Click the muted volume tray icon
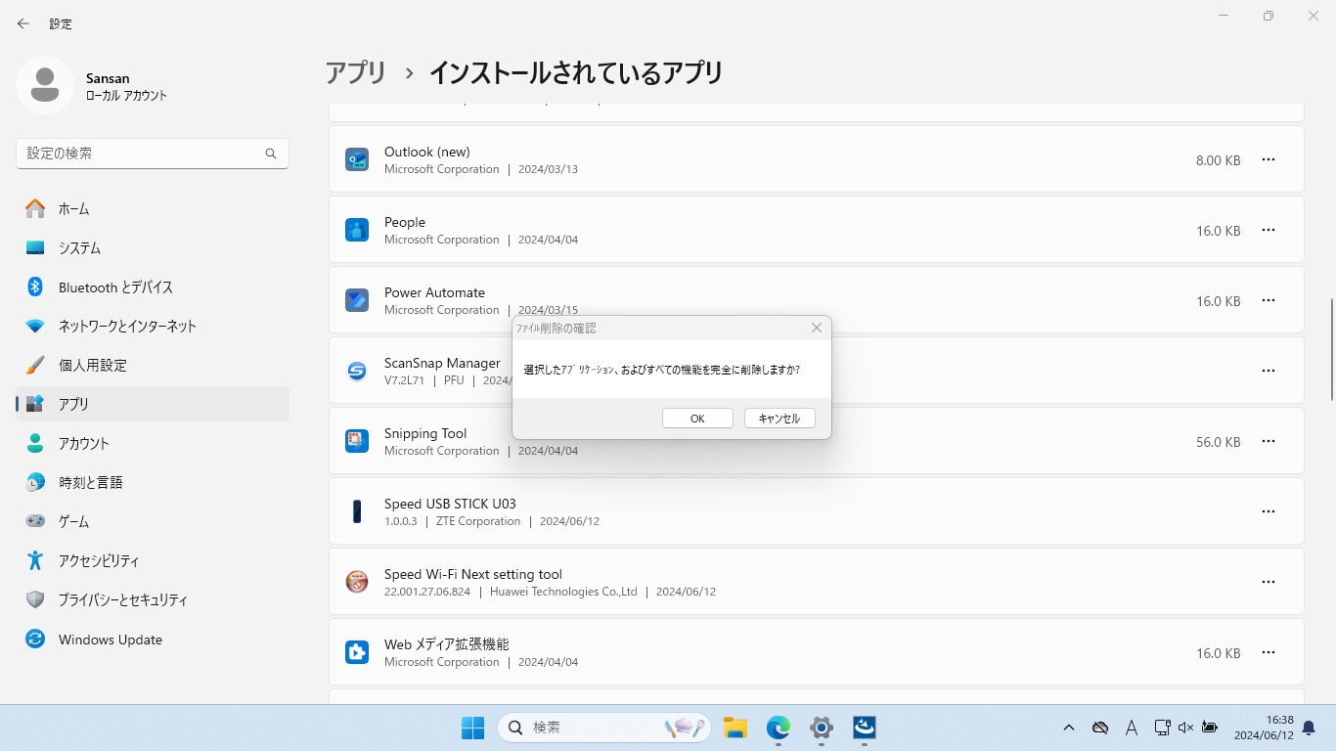This screenshot has height=751, width=1336. (1186, 728)
